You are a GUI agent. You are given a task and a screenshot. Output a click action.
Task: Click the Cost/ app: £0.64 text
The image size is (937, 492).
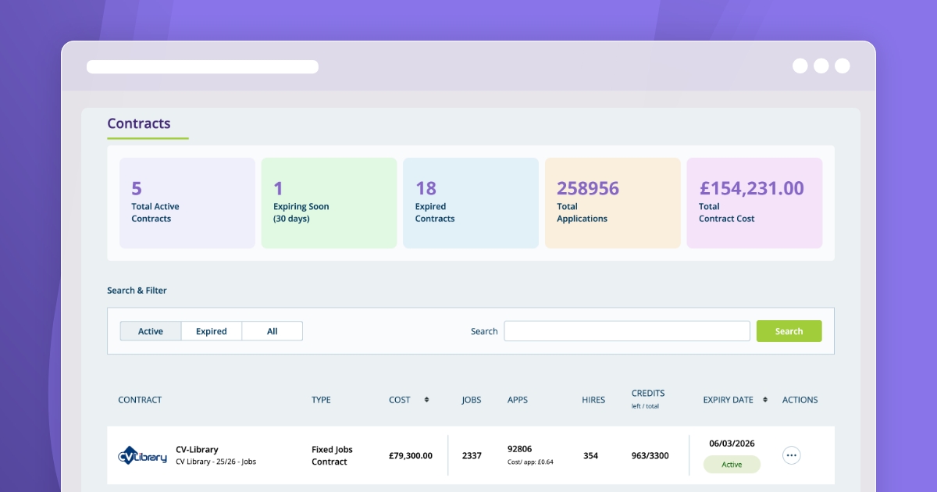click(530, 462)
